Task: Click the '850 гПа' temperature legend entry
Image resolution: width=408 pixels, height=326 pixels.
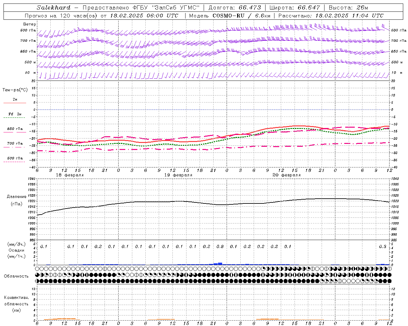Action: tap(15, 129)
